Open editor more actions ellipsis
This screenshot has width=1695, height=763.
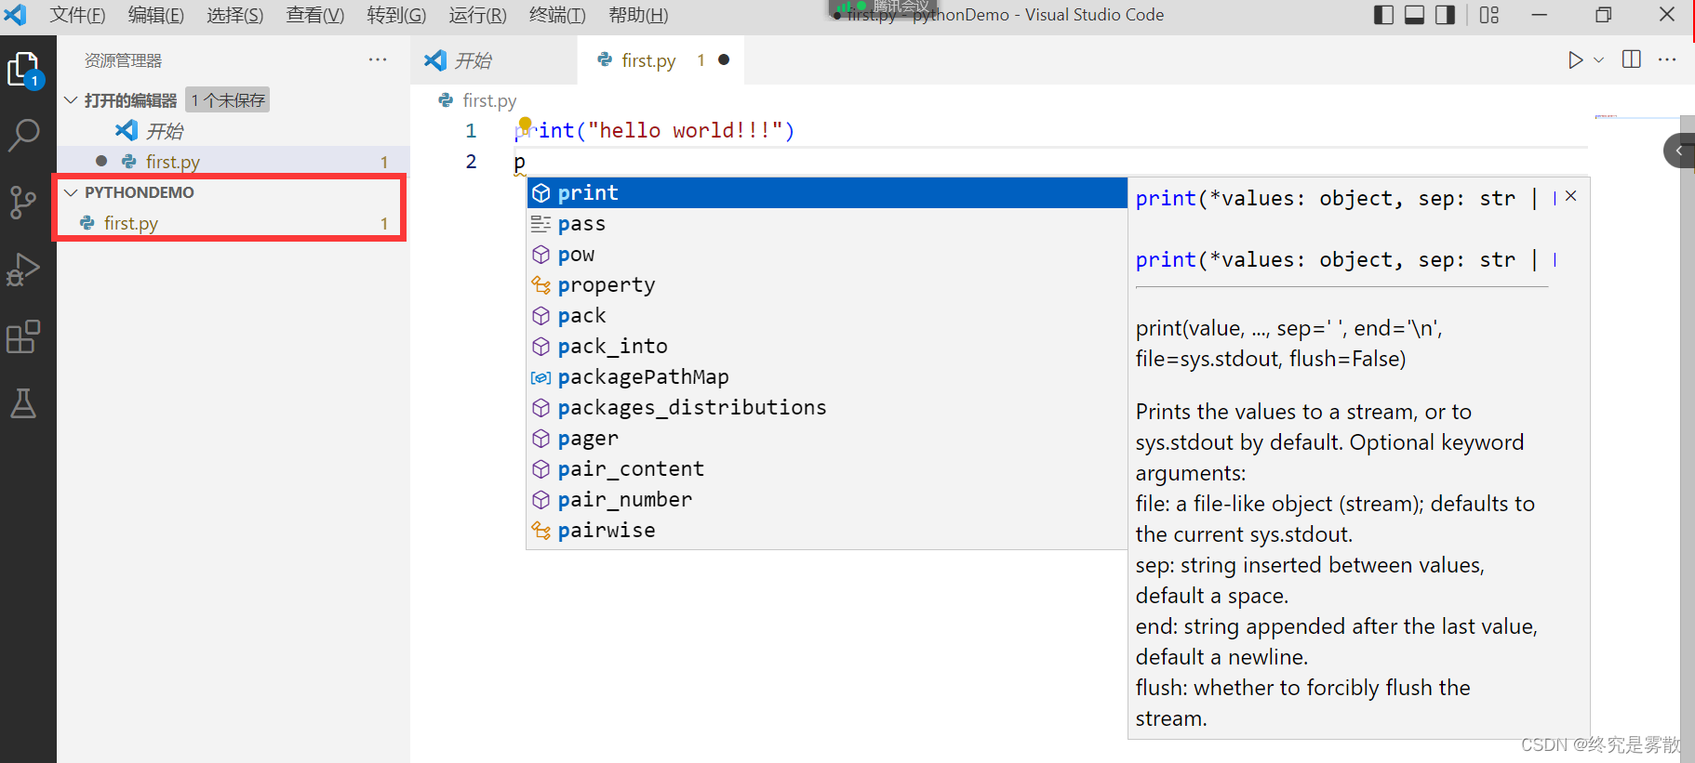[x=1667, y=59]
